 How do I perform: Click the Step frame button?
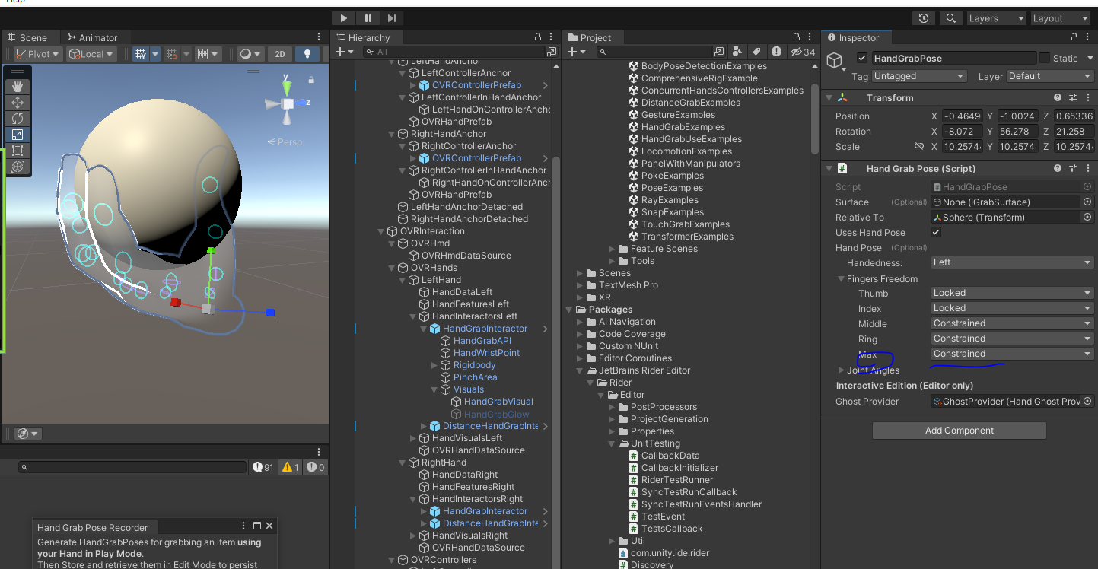pyautogui.click(x=392, y=18)
